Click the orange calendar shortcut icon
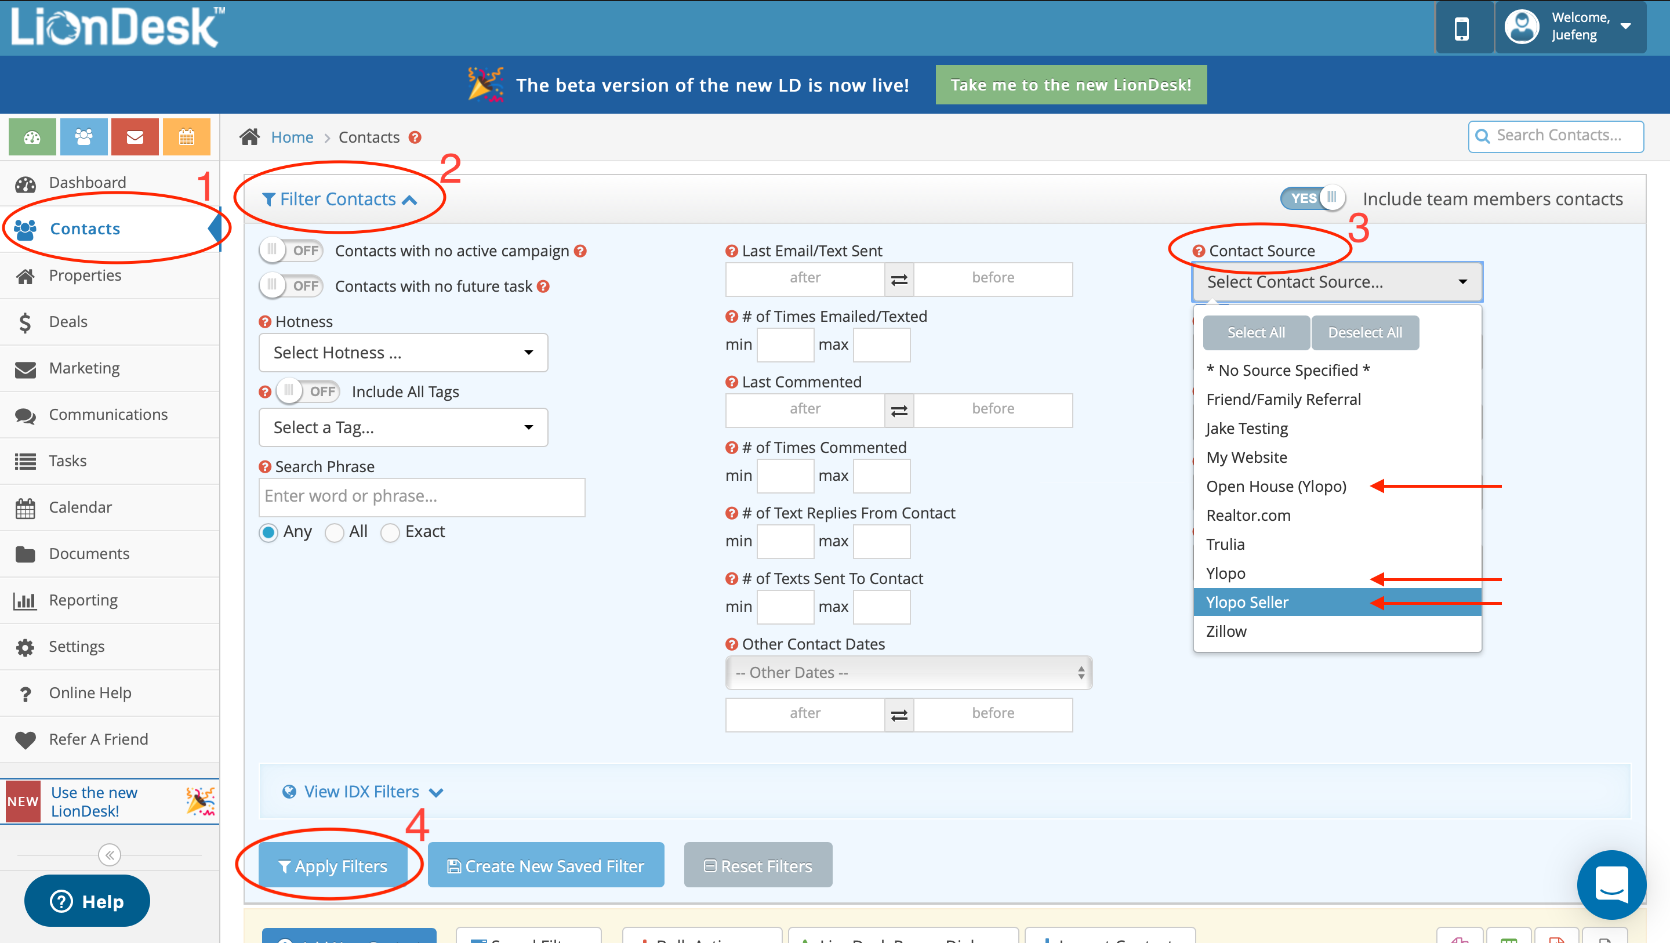The height and width of the screenshot is (943, 1670). pyautogui.click(x=187, y=137)
